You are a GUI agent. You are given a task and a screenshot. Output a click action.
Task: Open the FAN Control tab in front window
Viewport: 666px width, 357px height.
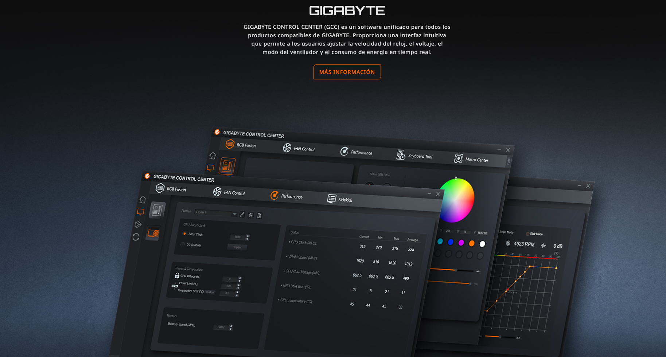pos(229,192)
